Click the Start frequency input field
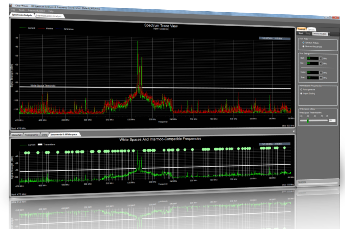Screen dimensions: 345x229 coord(313,58)
